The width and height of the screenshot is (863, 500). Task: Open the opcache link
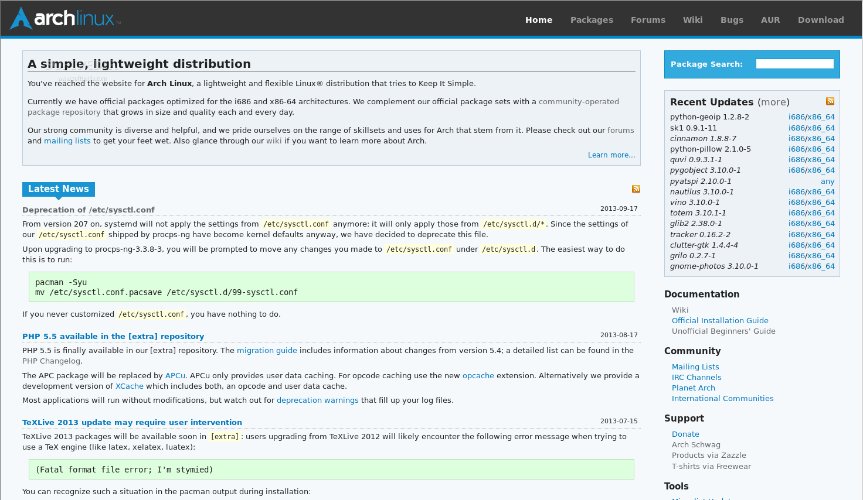(478, 376)
